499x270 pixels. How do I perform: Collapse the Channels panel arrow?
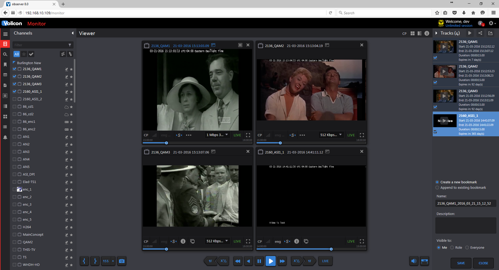click(x=72, y=33)
